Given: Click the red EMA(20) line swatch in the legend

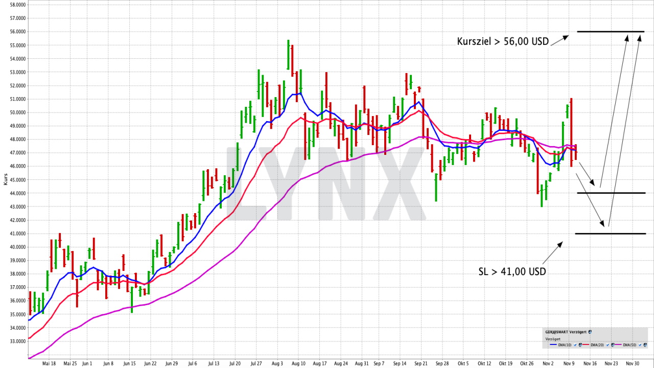Looking at the screenshot, I should [x=586, y=344].
